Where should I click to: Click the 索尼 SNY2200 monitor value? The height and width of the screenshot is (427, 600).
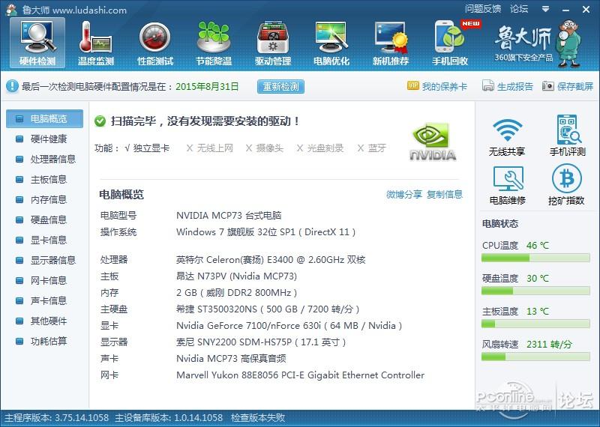click(261, 342)
